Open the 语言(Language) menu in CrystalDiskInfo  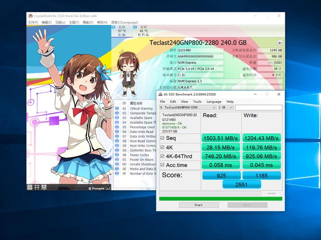click(124, 22)
